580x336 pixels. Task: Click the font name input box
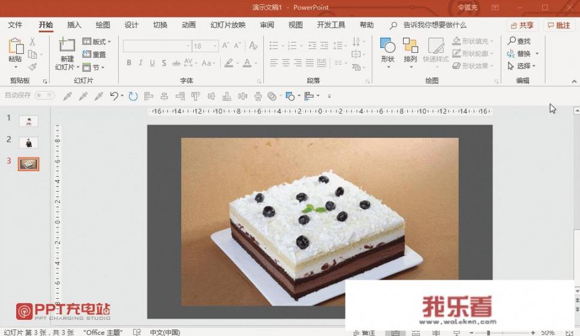pos(157,46)
